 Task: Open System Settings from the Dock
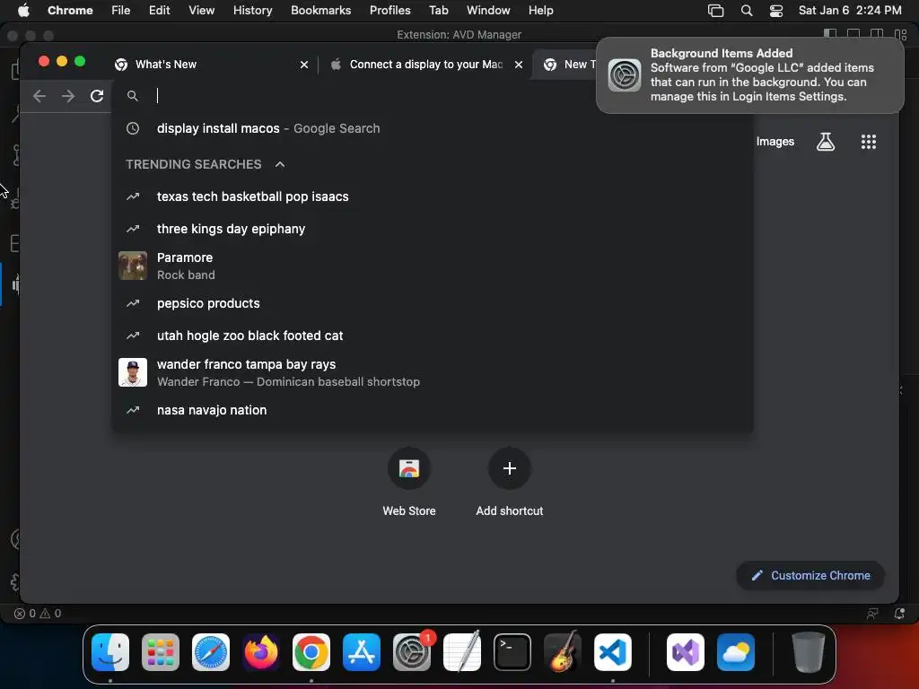tap(411, 652)
